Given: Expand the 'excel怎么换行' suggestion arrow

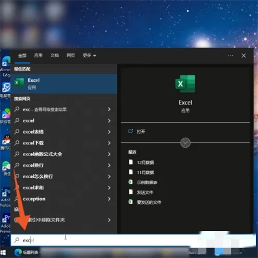Looking at the screenshot, I should click(x=109, y=176).
